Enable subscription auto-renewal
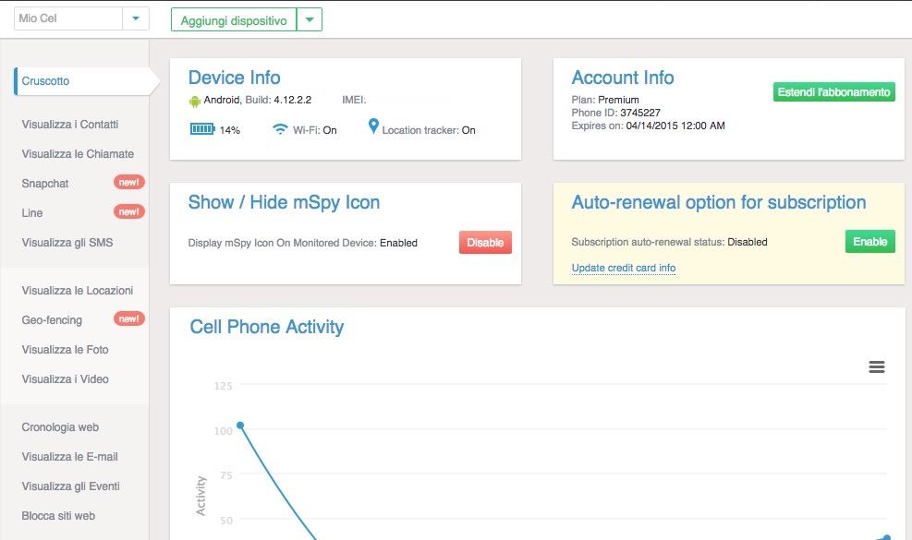This screenshot has width=912, height=540. point(869,242)
